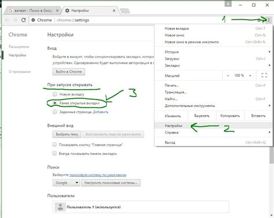Open a new tab with the new tab button
The height and width of the screenshot is (218, 274).
click(x=125, y=11)
